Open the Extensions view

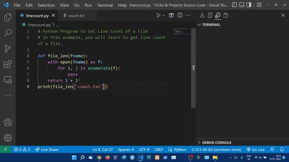click(8, 64)
